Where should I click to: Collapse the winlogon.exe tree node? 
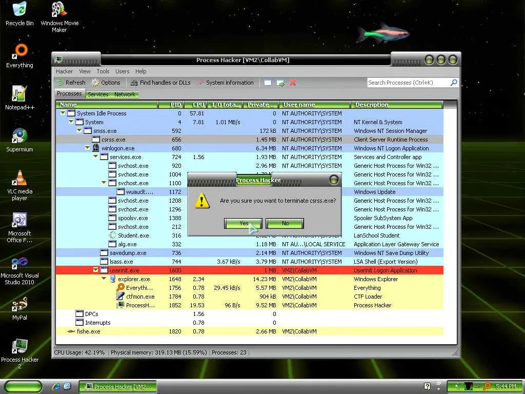point(87,148)
